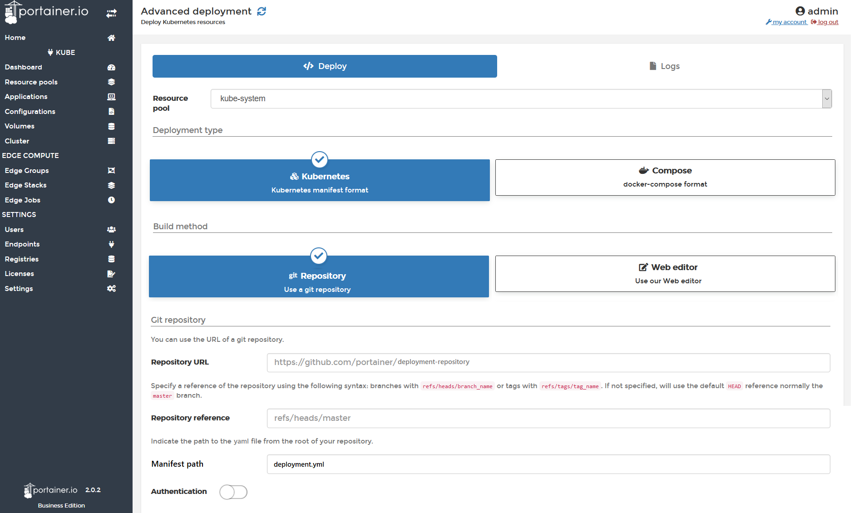Open the Resource pool kube-system dropdown
This screenshot has width=854, height=513.
pos(521,99)
